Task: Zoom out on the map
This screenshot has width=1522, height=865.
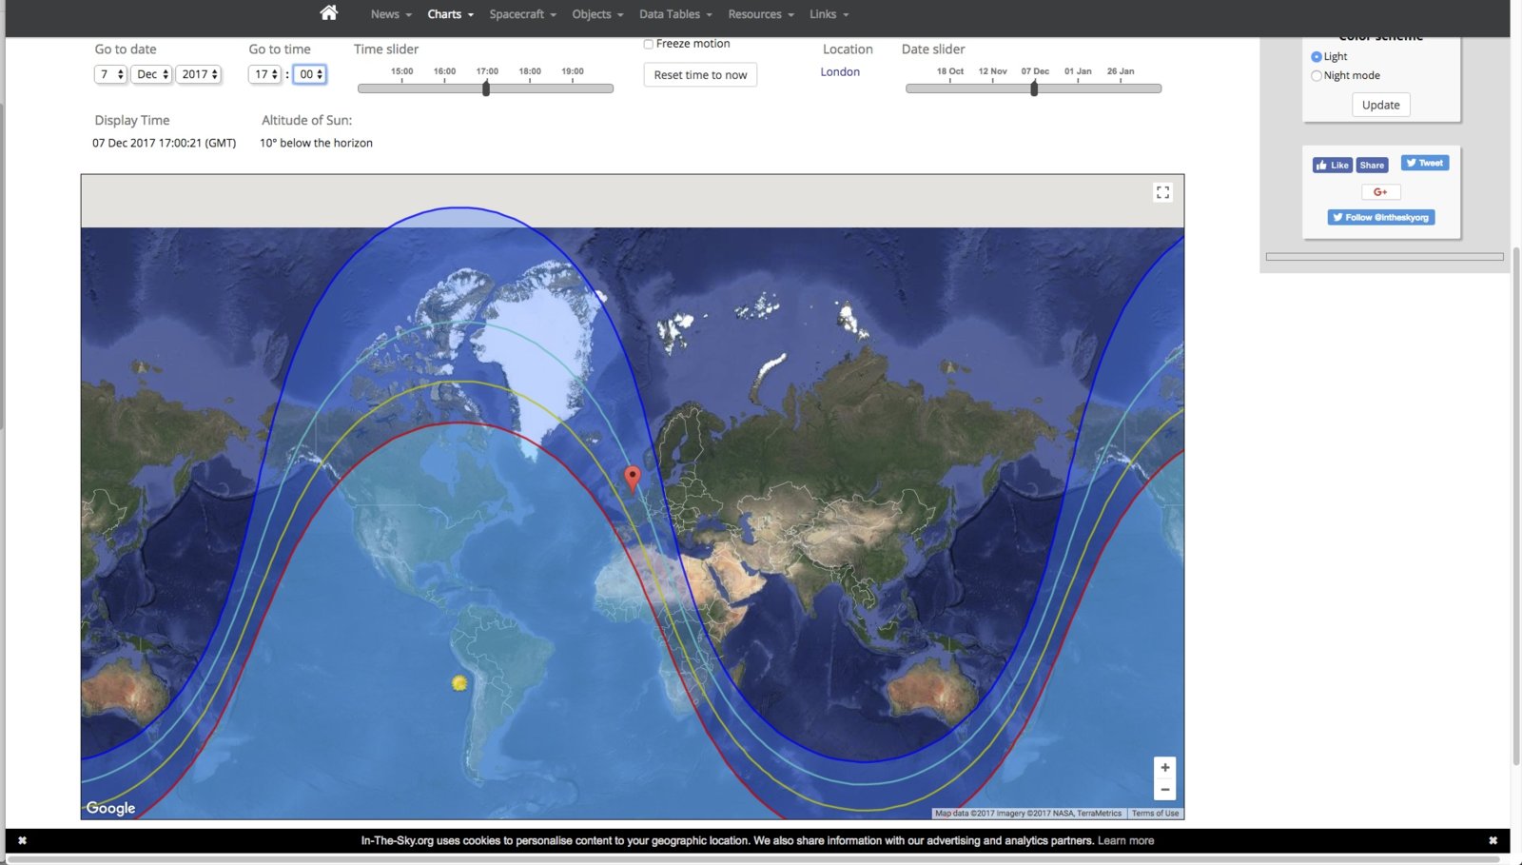Action: tap(1164, 790)
